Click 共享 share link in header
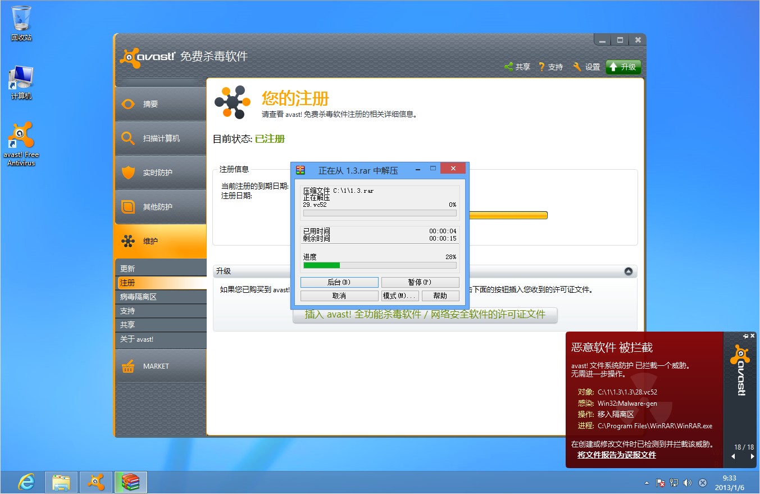 tap(517, 67)
